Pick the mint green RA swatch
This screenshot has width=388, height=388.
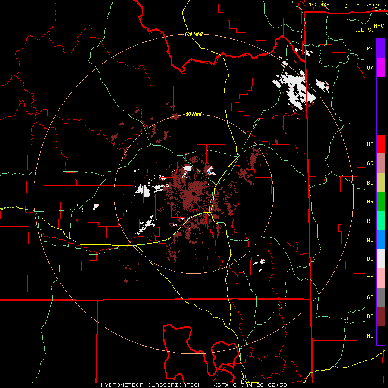381,221
